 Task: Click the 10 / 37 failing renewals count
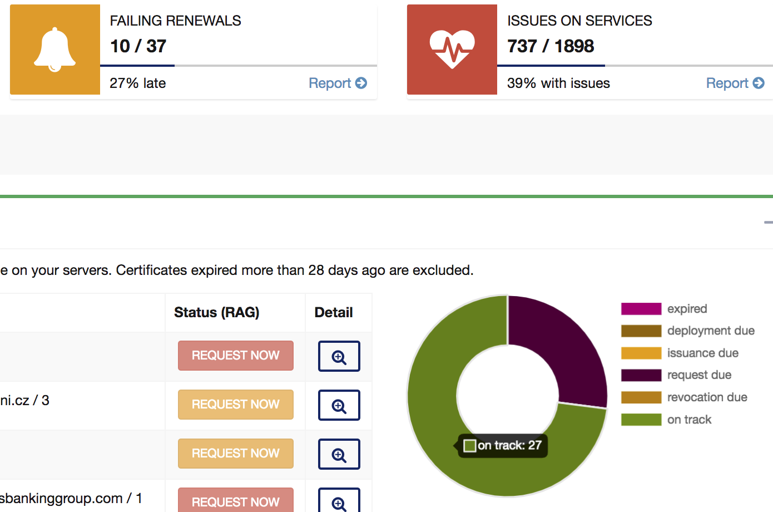(x=138, y=46)
